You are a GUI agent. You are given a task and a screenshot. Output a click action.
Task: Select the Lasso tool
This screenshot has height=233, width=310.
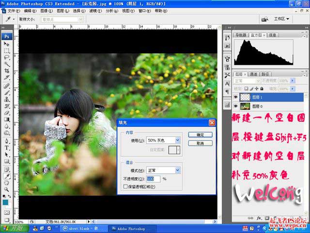coord(6,57)
